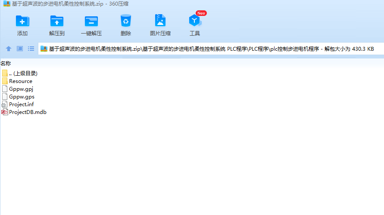Click the path address bar field
This screenshot has width=384, height=215.
(x=211, y=49)
